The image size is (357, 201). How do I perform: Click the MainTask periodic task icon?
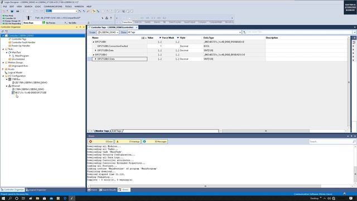9,52
